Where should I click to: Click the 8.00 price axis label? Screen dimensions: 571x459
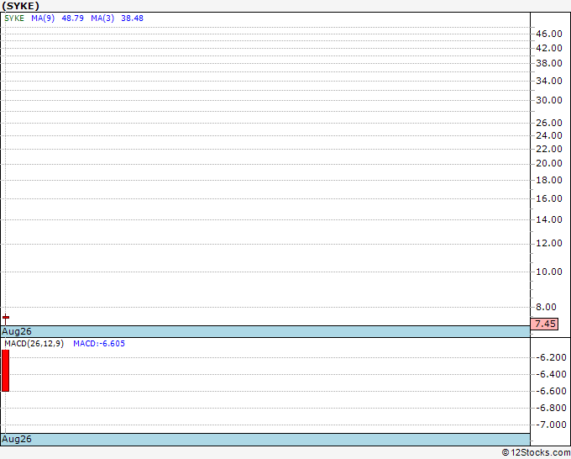point(547,307)
